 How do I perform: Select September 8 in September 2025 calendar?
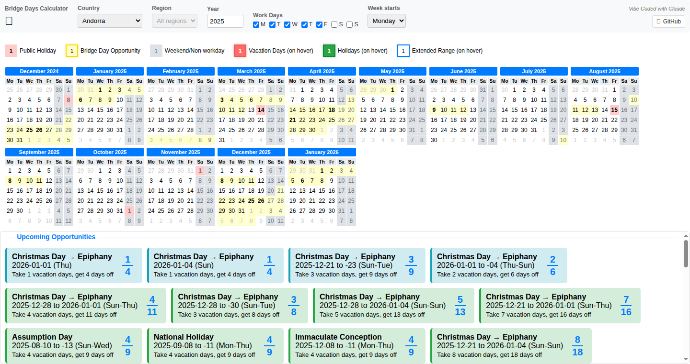tap(10, 180)
